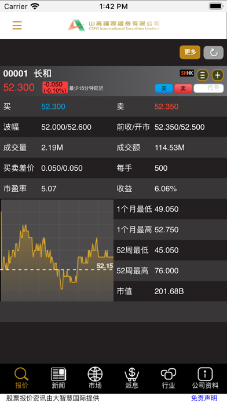227x403 pixels.
Task: Switch to the 新闻 tab
Action: [58, 378]
